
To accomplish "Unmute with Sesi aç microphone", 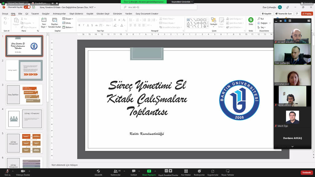I will (7, 173).
